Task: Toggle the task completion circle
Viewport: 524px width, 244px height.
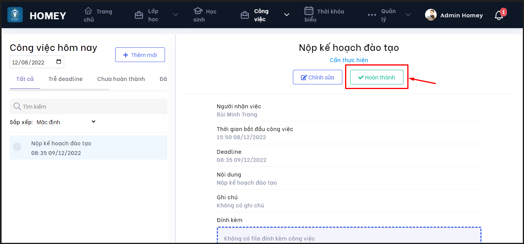Action: click(x=17, y=147)
